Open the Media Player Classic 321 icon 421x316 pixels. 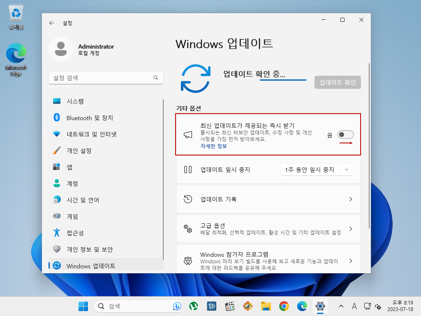click(230, 306)
